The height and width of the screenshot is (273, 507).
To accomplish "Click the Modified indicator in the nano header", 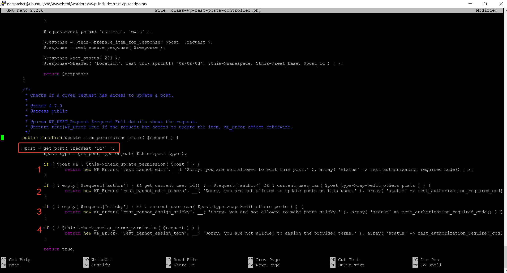I will (x=487, y=10).
